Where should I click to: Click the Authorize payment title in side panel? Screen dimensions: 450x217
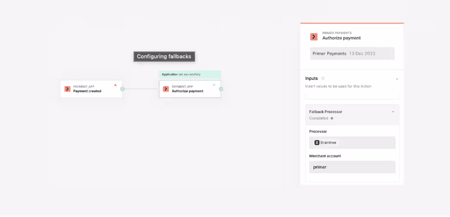tap(341, 38)
